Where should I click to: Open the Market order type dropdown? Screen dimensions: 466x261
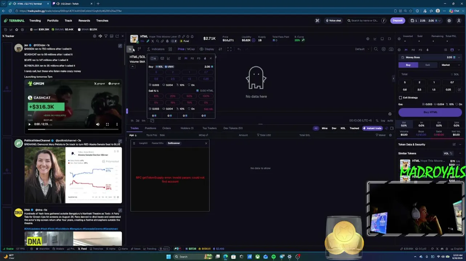tap(450, 65)
